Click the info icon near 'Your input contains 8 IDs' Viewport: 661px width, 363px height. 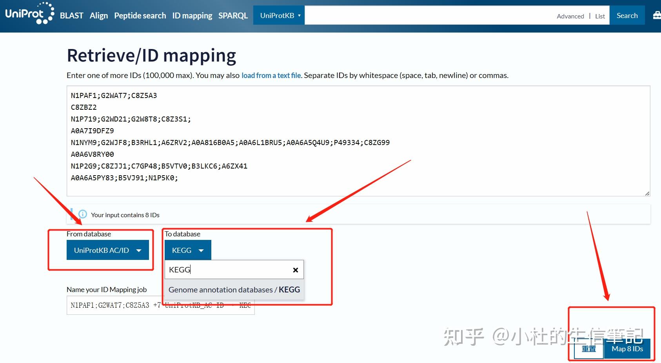point(82,214)
